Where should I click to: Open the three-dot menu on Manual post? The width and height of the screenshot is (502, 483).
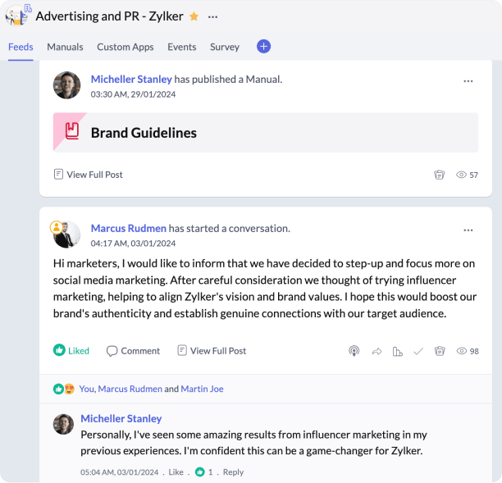pyautogui.click(x=468, y=81)
